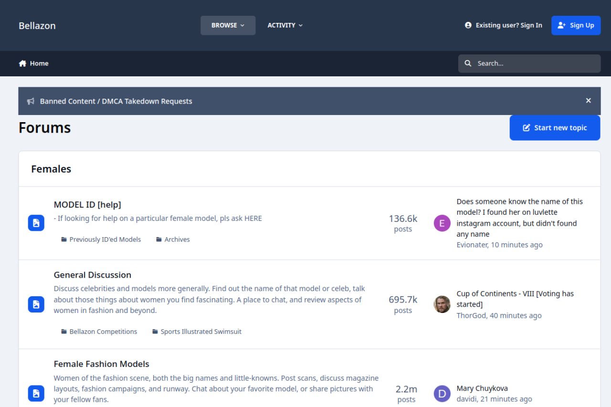Open the Bellazon site logo link
The width and height of the screenshot is (611, 407).
[37, 26]
